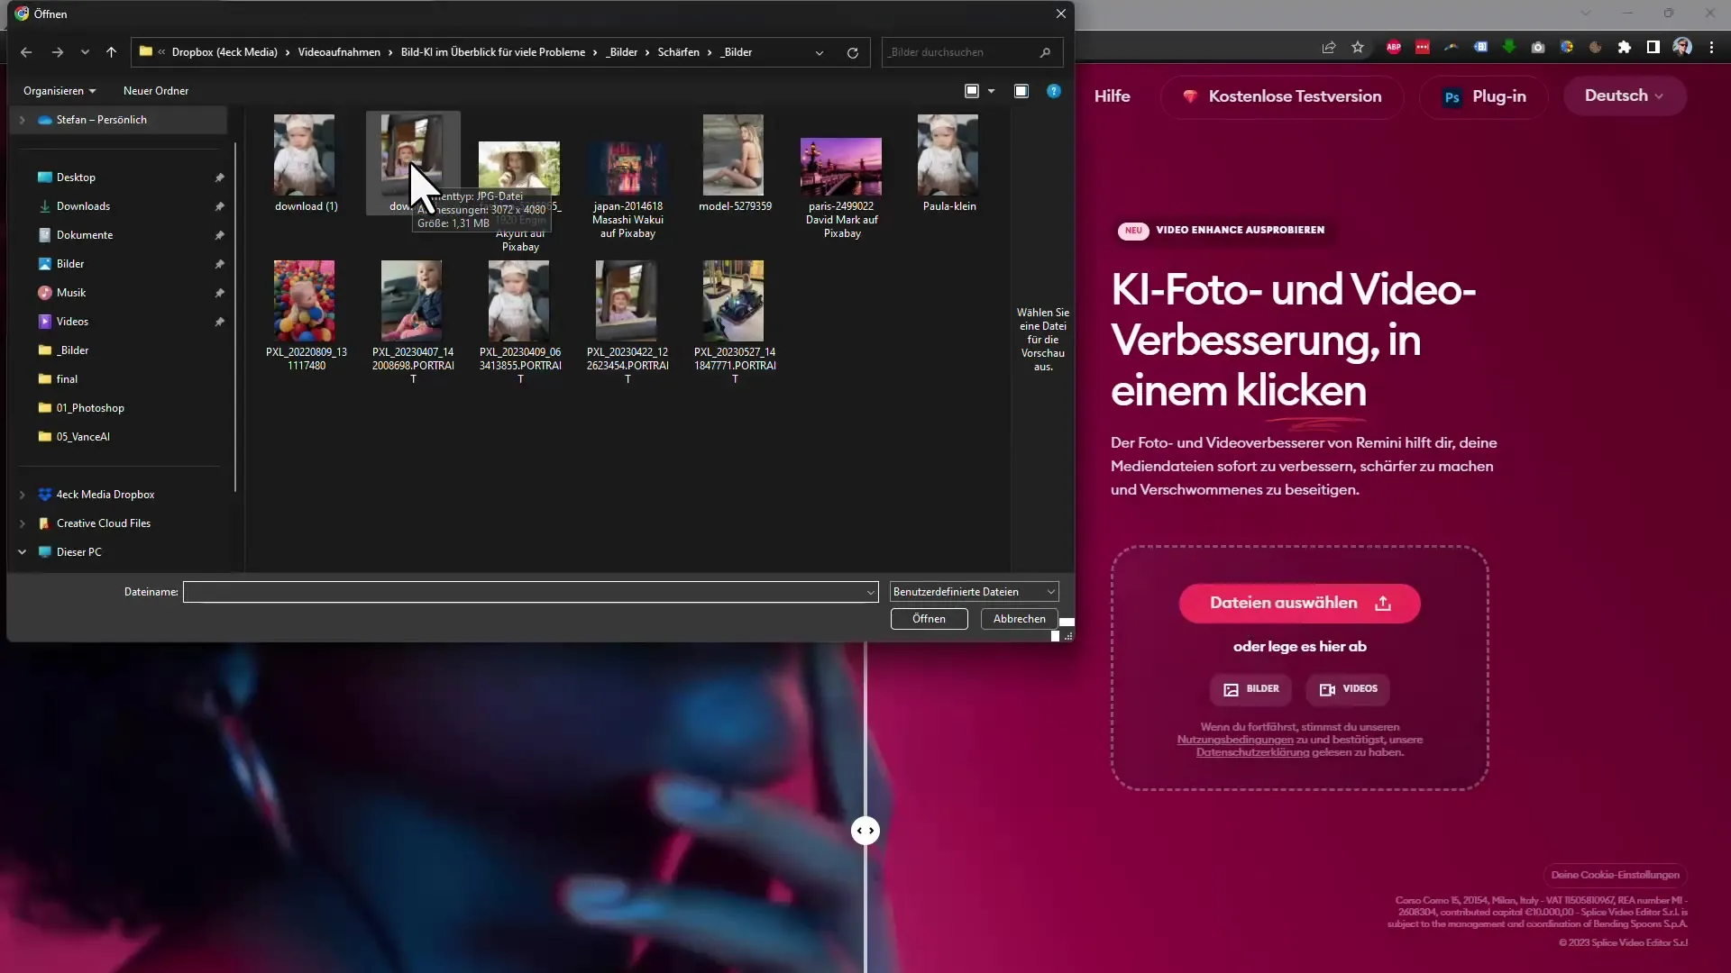Screen dimensions: 1731x973
Task: Open the Chrome three-dot menu
Action: 1711,48
